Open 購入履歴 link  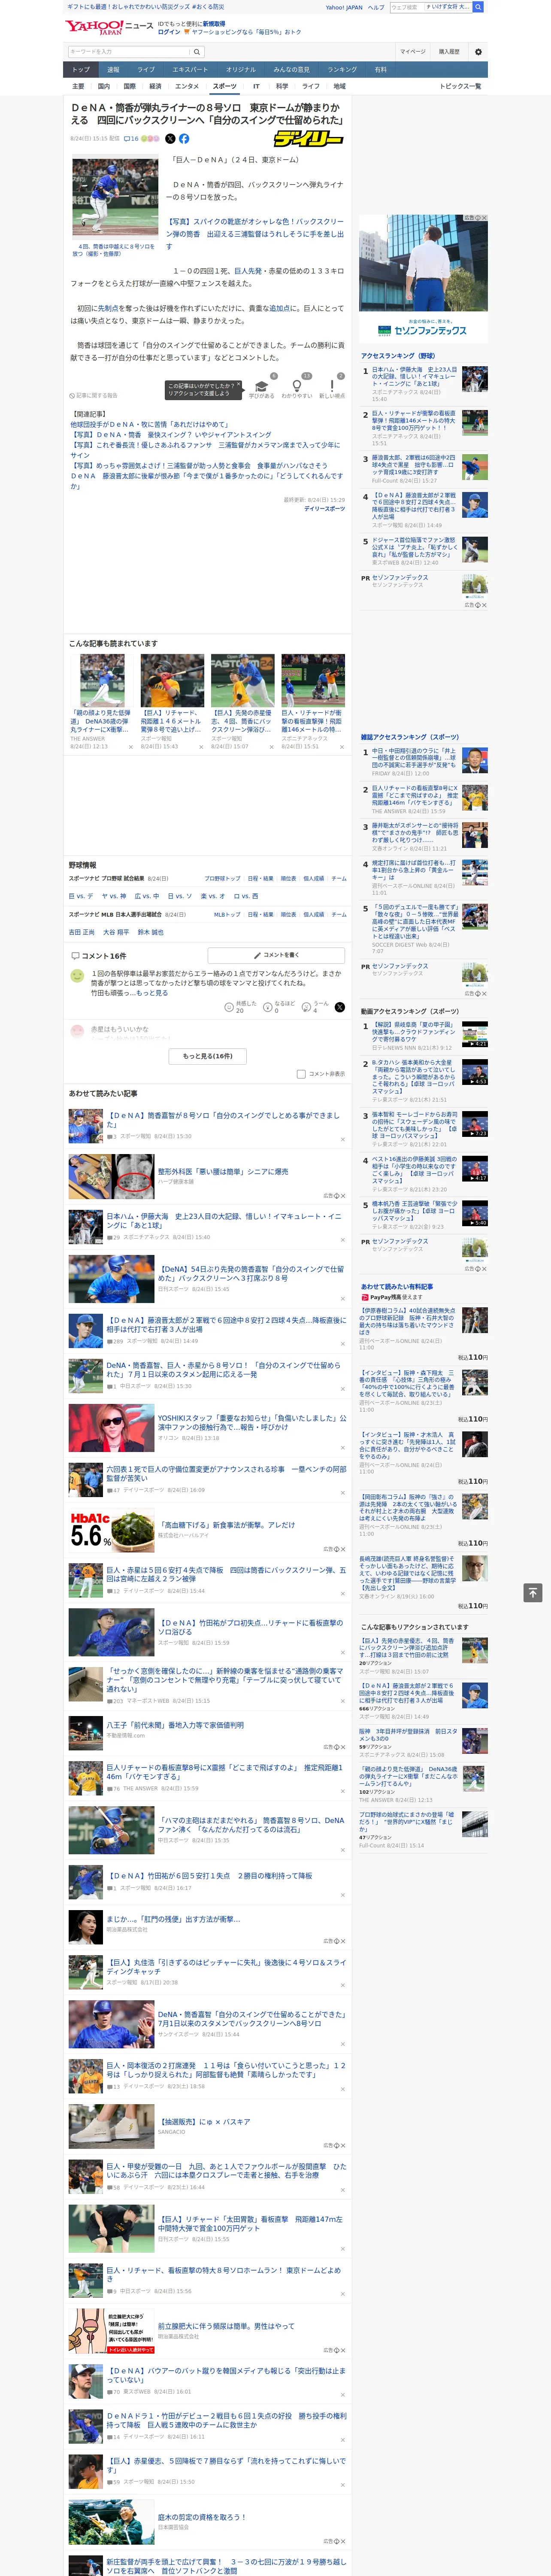tap(449, 51)
